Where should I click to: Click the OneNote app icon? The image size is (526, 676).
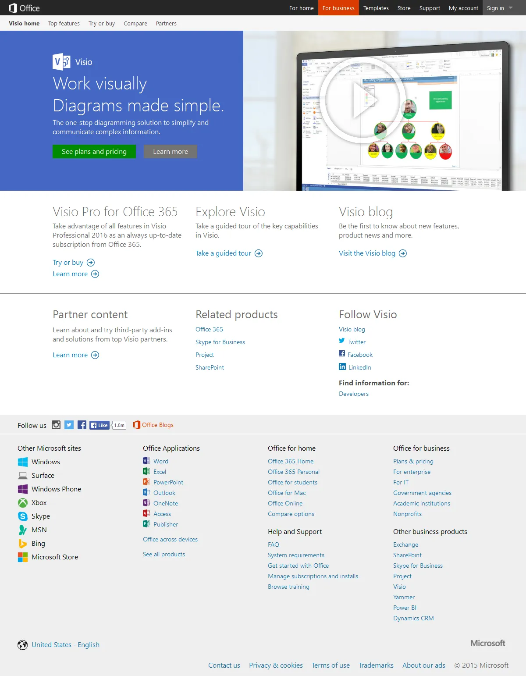pyautogui.click(x=146, y=503)
